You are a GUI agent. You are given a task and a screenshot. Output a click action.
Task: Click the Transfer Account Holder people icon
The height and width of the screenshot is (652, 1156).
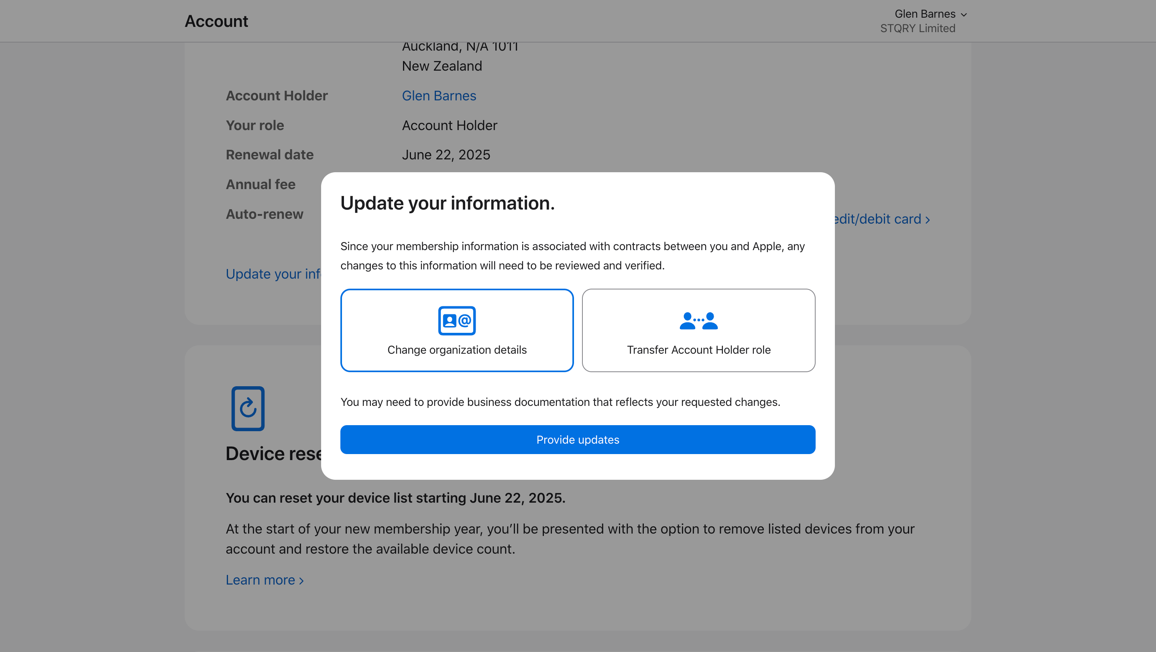tap(698, 320)
